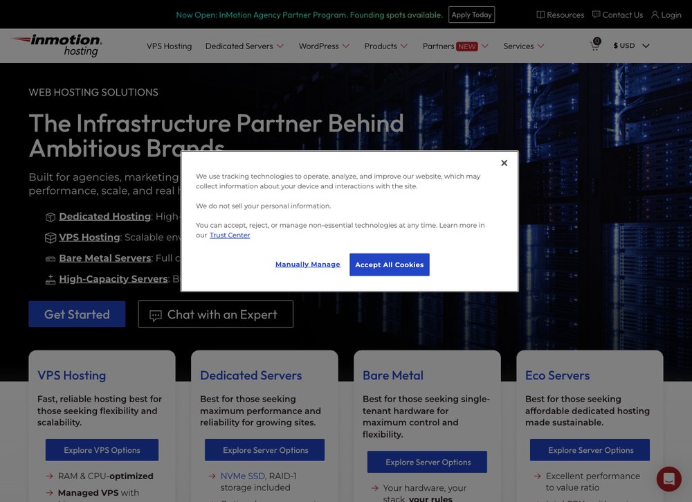692x502 pixels.
Task: Open the VPS Hosting menu item
Action: (169, 46)
